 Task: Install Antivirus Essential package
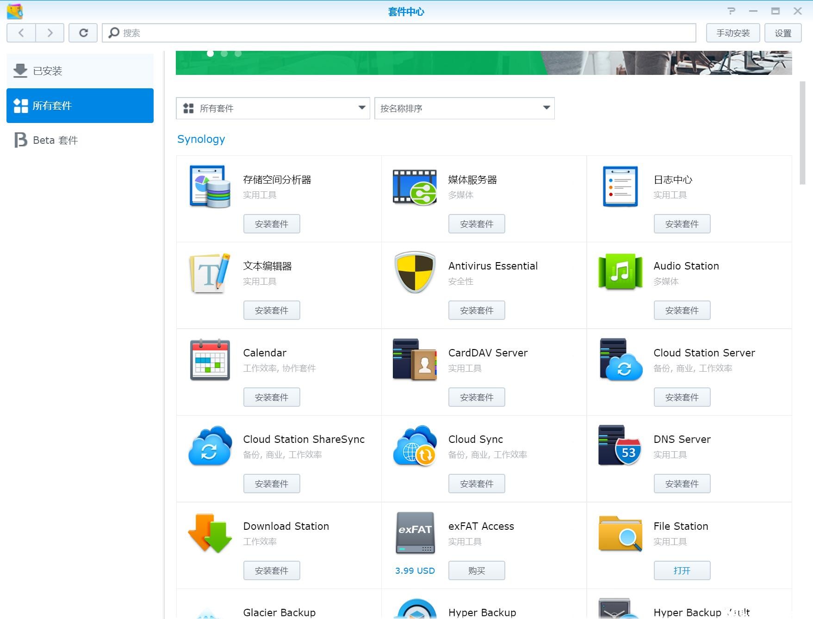[x=477, y=310]
